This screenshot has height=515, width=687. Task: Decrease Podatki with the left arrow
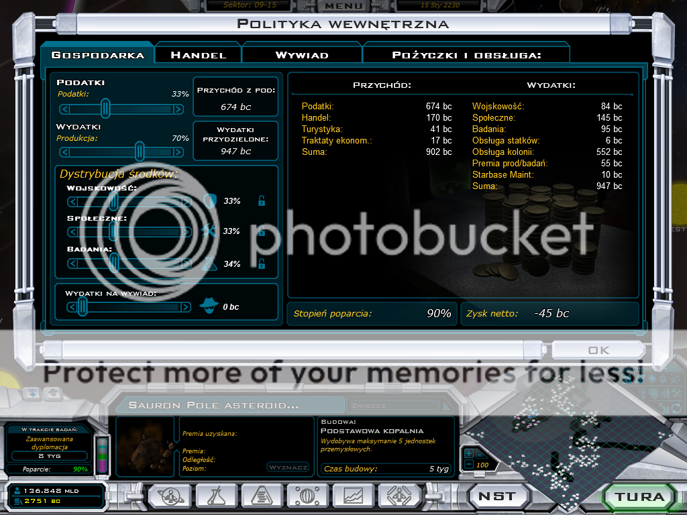point(65,109)
